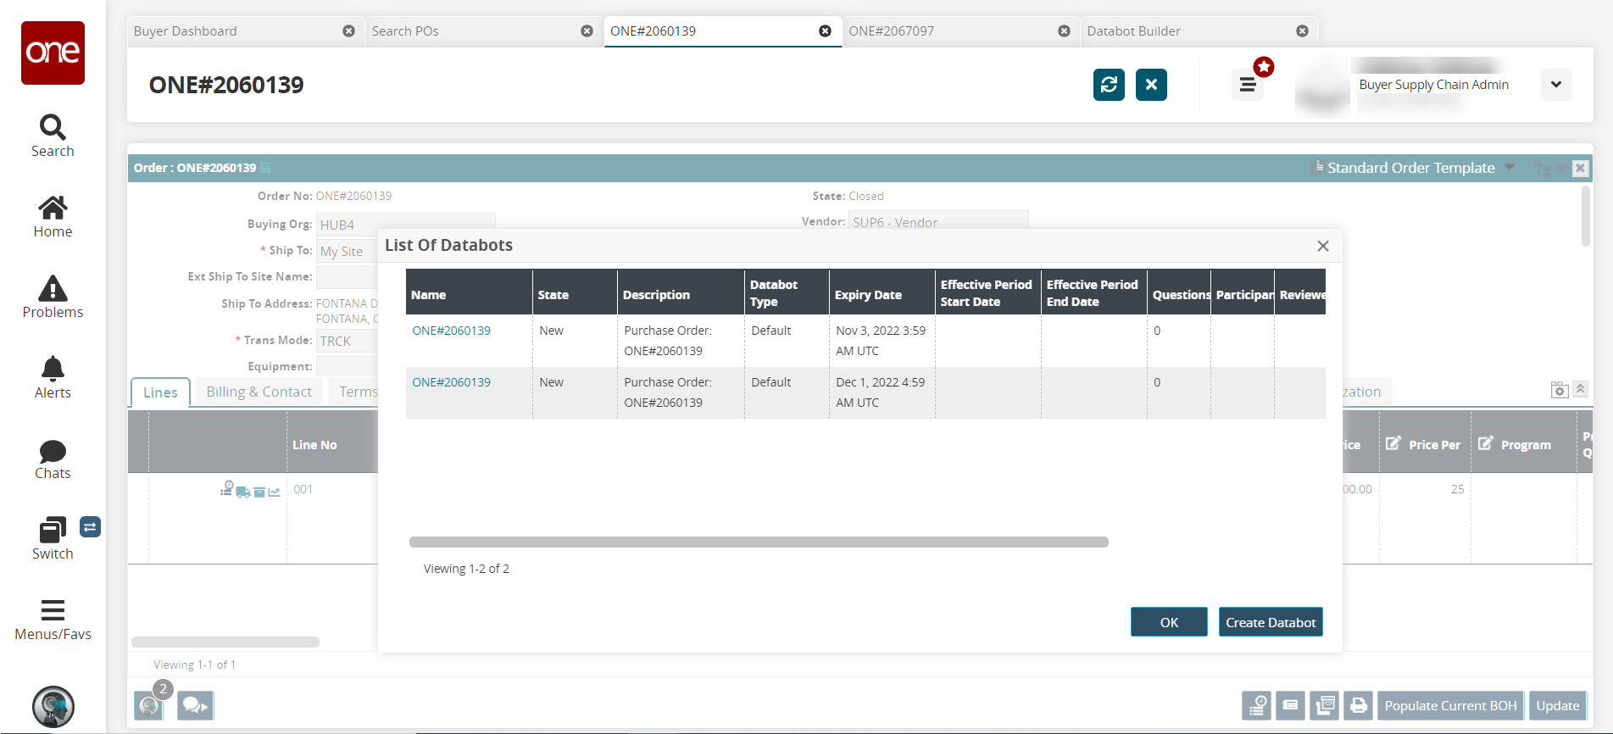Expand the user profile dropdown arrow
The width and height of the screenshot is (1613, 734).
click(1555, 85)
